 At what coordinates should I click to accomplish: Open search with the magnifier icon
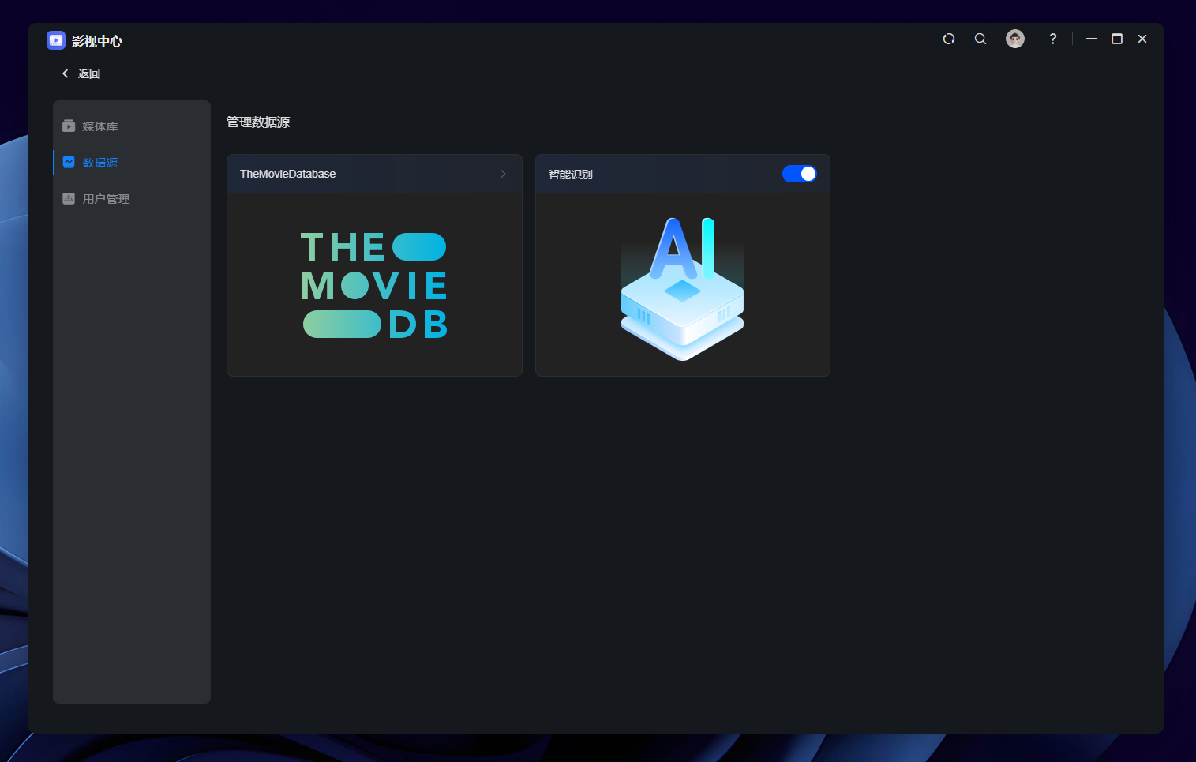click(x=980, y=39)
